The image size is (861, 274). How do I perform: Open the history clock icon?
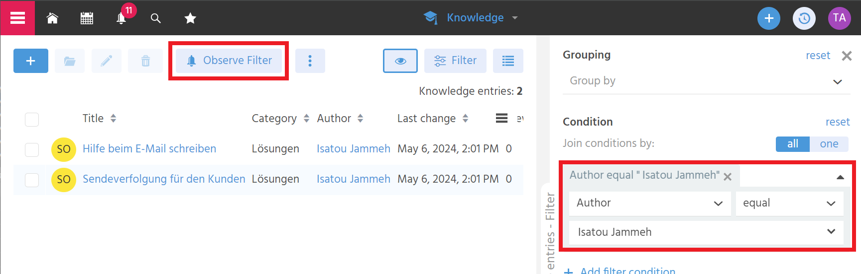pos(804,18)
